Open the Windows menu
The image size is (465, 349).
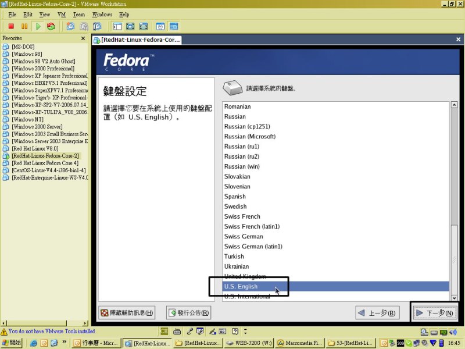pyautogui.click(x=102, y=14)
